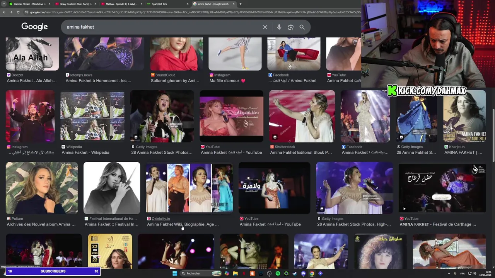Image resolution: width=495 pixels, height=278 pixels.
Task: Open the Ala Allah Deezer thumbnail
Action: pos(32,54)
